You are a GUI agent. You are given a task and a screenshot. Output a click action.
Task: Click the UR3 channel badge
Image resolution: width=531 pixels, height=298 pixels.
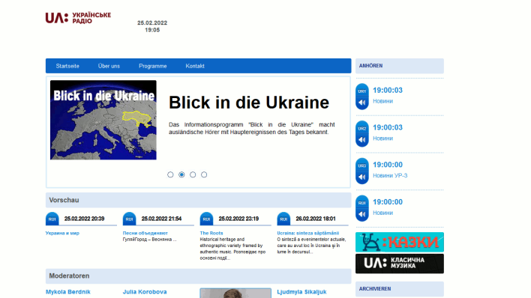(x=362, y=165)
